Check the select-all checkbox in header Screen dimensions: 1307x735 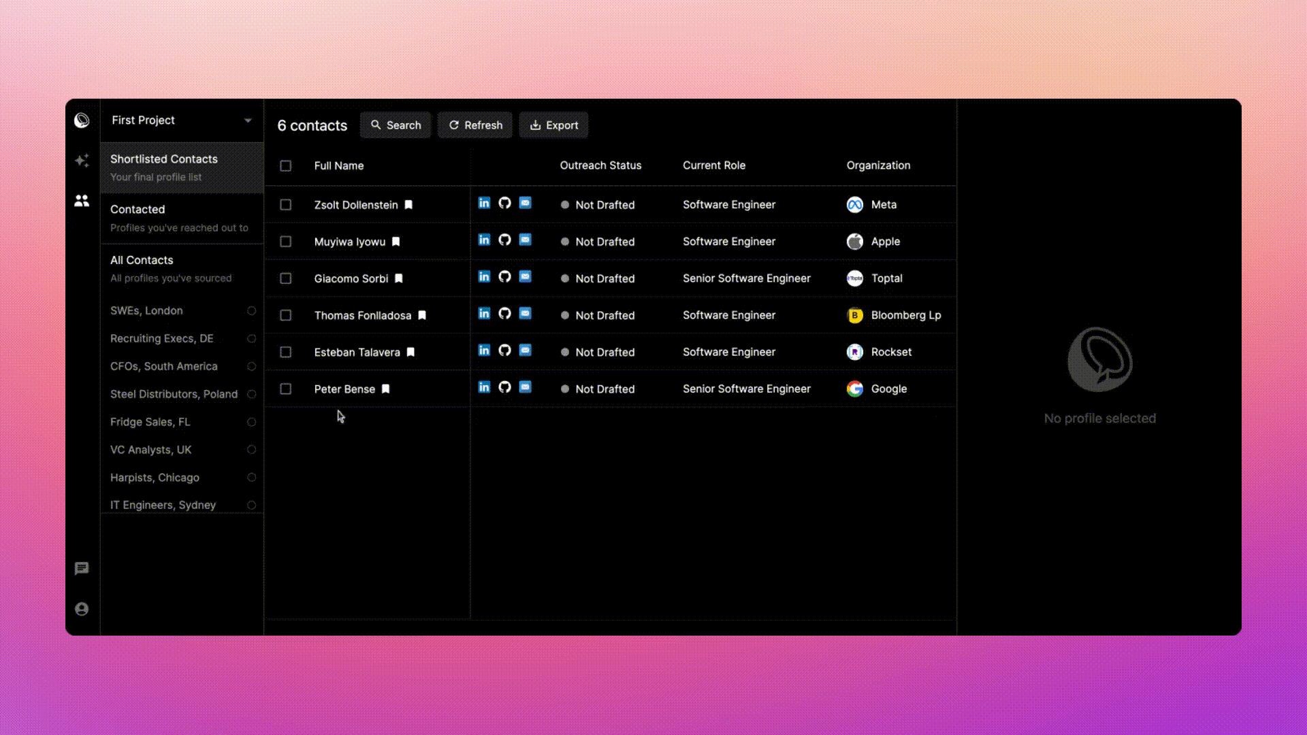(286, 166)
